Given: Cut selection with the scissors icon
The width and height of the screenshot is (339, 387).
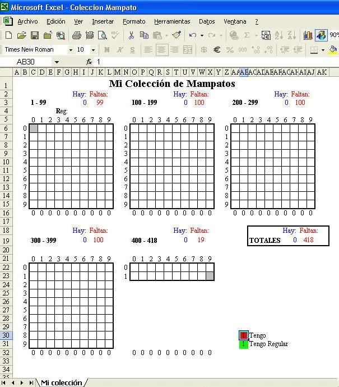Looking at the screenshot, I should point(131,35).
